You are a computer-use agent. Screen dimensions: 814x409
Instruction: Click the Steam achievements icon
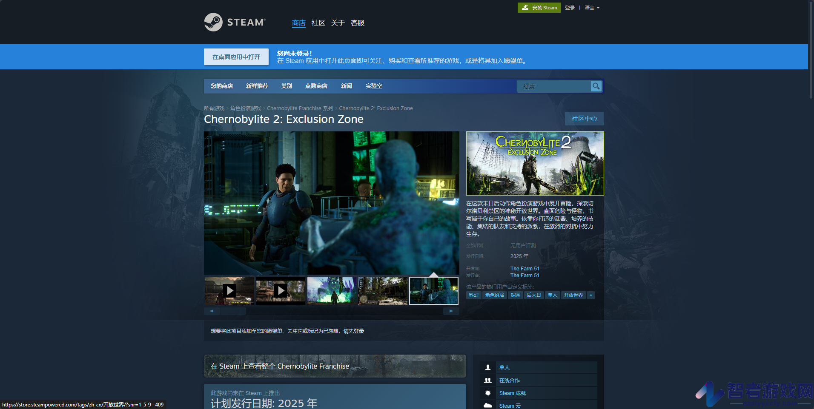coord(488,393)
